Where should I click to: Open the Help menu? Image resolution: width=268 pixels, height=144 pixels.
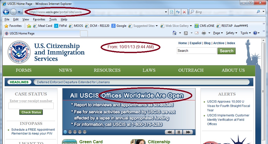click(x=64, y=19)
